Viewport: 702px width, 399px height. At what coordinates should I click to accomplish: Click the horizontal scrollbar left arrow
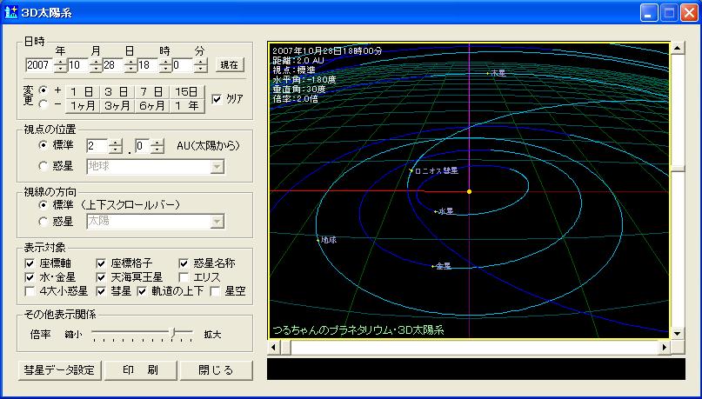[x=275, y=348]
